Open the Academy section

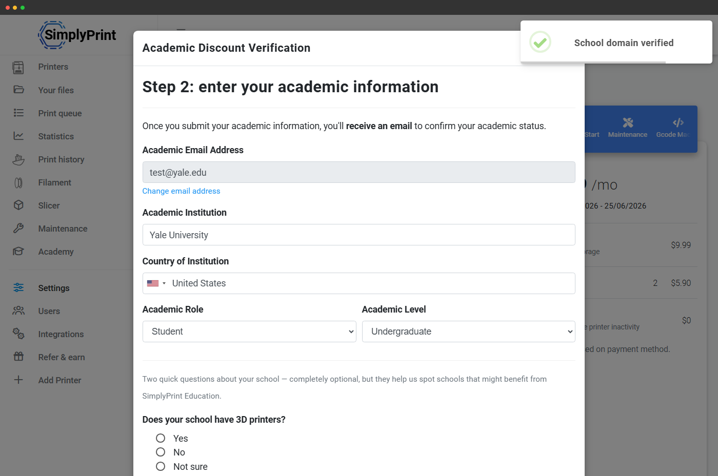[56, 252]
